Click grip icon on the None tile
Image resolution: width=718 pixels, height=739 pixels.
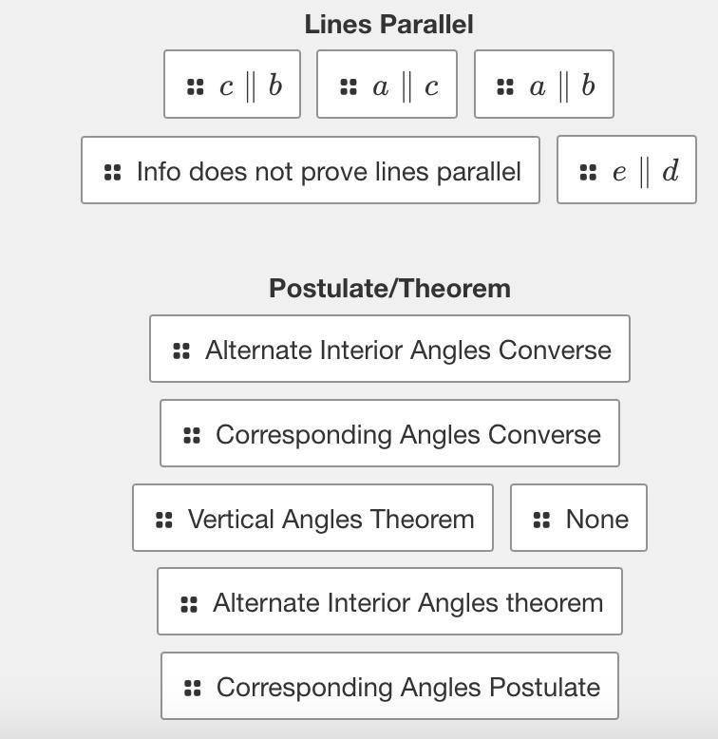[541, 520]
